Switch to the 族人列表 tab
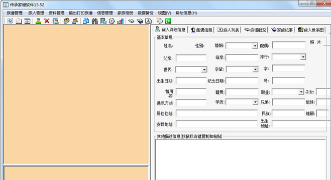Image resolution: width=331 pixels, height=180 pixels. point(228,30)
